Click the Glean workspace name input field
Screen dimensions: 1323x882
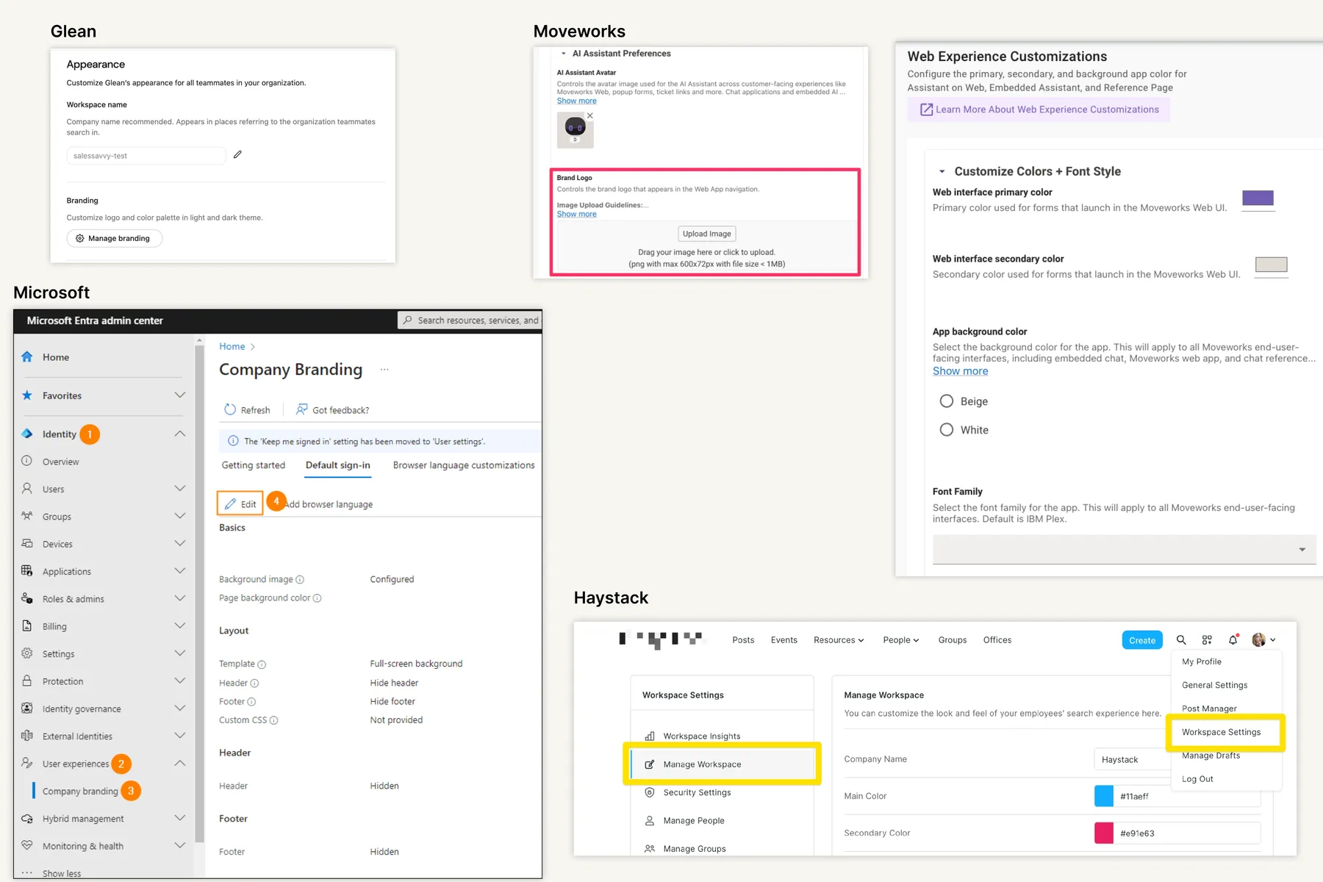tap(146, 155)
